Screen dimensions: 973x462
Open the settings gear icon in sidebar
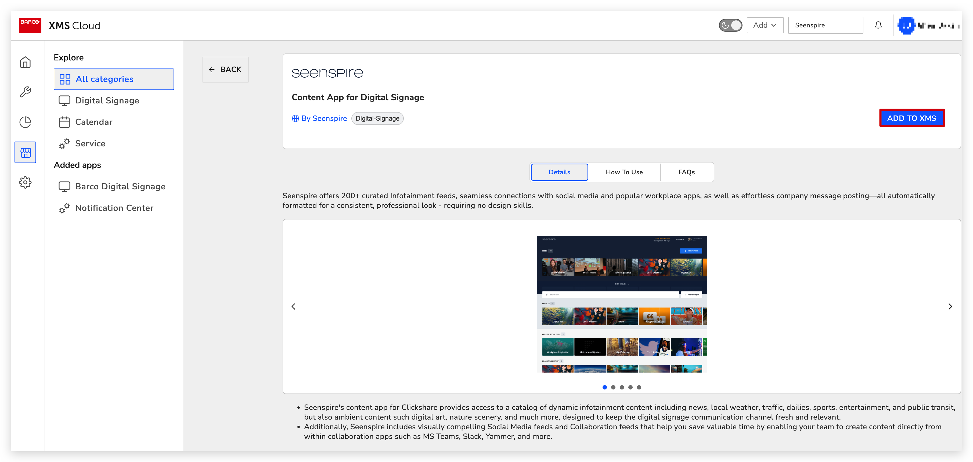pyautogui.click(x=25, y=182)
